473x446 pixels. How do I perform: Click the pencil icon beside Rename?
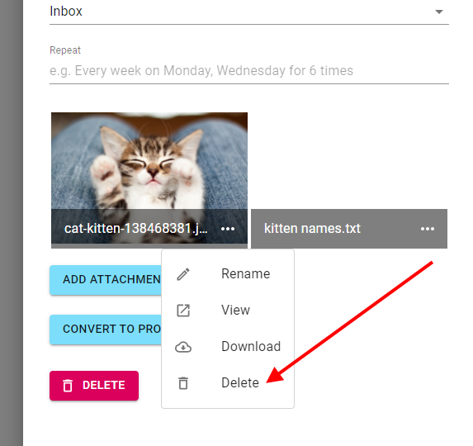183,274
